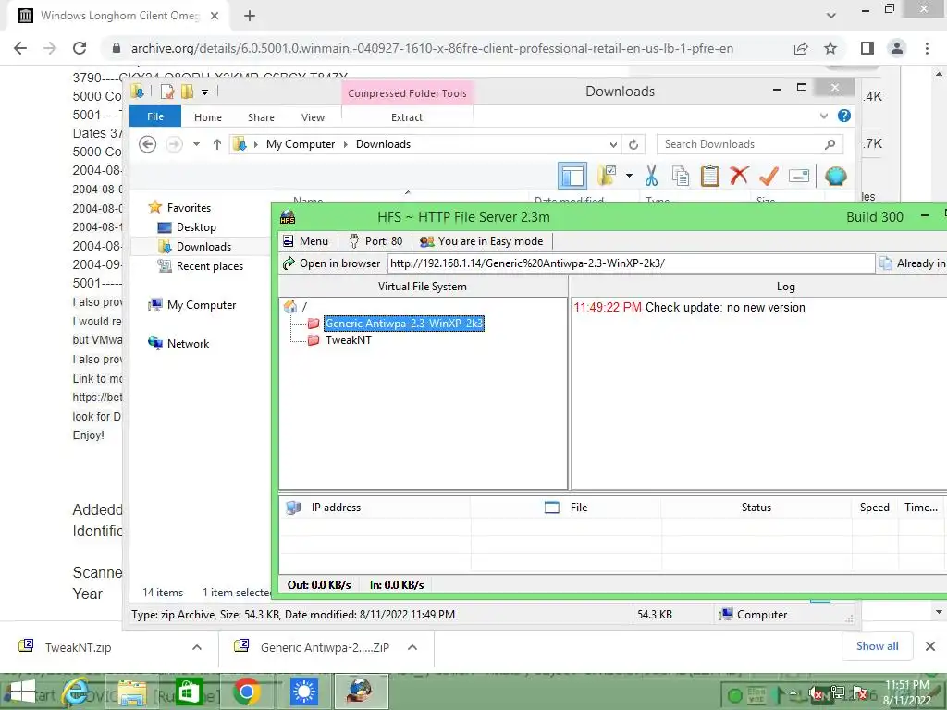Open the File tab in Downloads ribbon
This screenshot has width=947, height=710.
pos(155,116)
